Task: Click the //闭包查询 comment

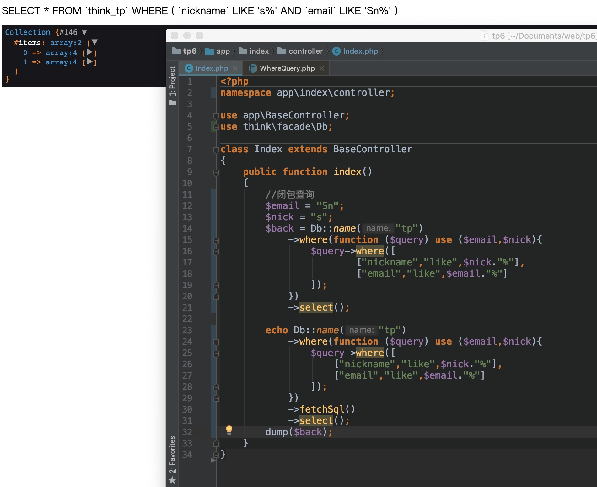Action: 290,194
